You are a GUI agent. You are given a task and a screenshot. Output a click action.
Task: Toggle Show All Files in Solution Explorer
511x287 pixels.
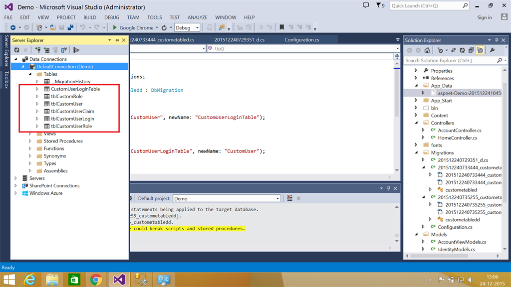(480, 50)
